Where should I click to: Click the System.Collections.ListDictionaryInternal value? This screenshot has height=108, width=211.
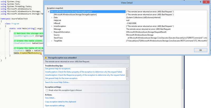coord(143,18)
